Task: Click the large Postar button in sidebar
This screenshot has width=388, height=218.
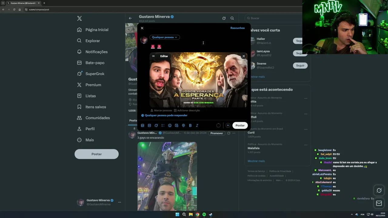Action: pyautogui.click(x=97, y=154)
